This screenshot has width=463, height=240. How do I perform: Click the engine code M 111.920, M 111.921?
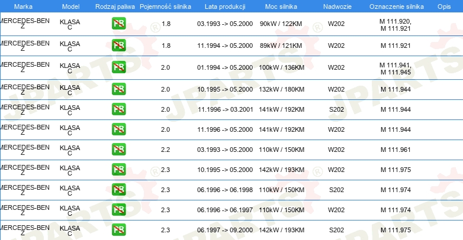coord(396,25)
